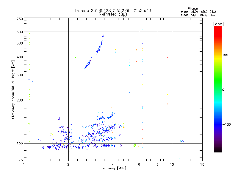Click the y-axis tick label '400'
This screenshot has height=179, width=238.
point(20,57)
